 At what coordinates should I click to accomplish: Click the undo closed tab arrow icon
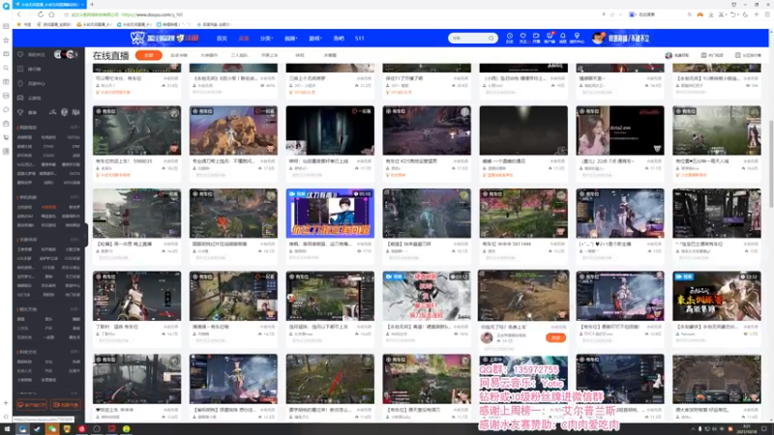coord(733,14)
